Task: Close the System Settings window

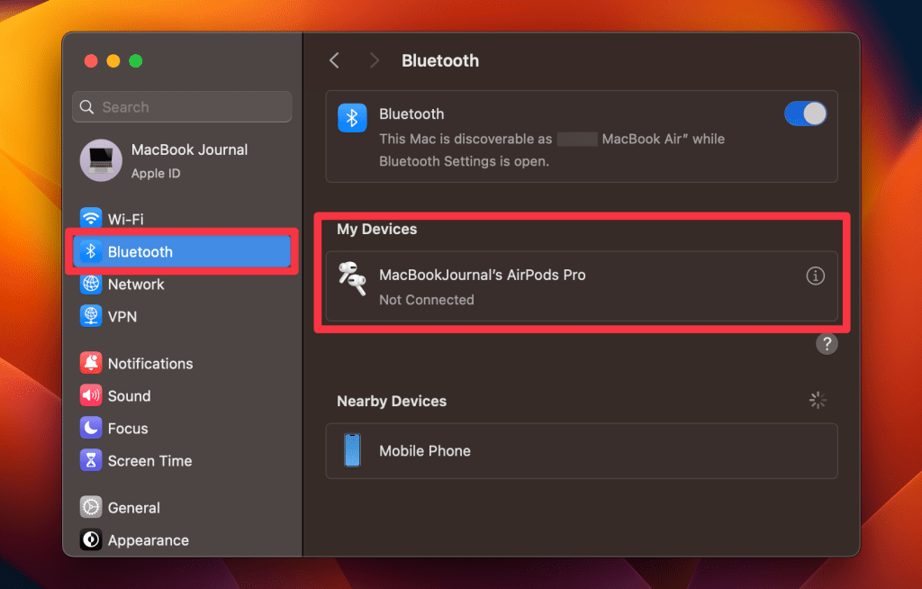Action: point(91,60)
